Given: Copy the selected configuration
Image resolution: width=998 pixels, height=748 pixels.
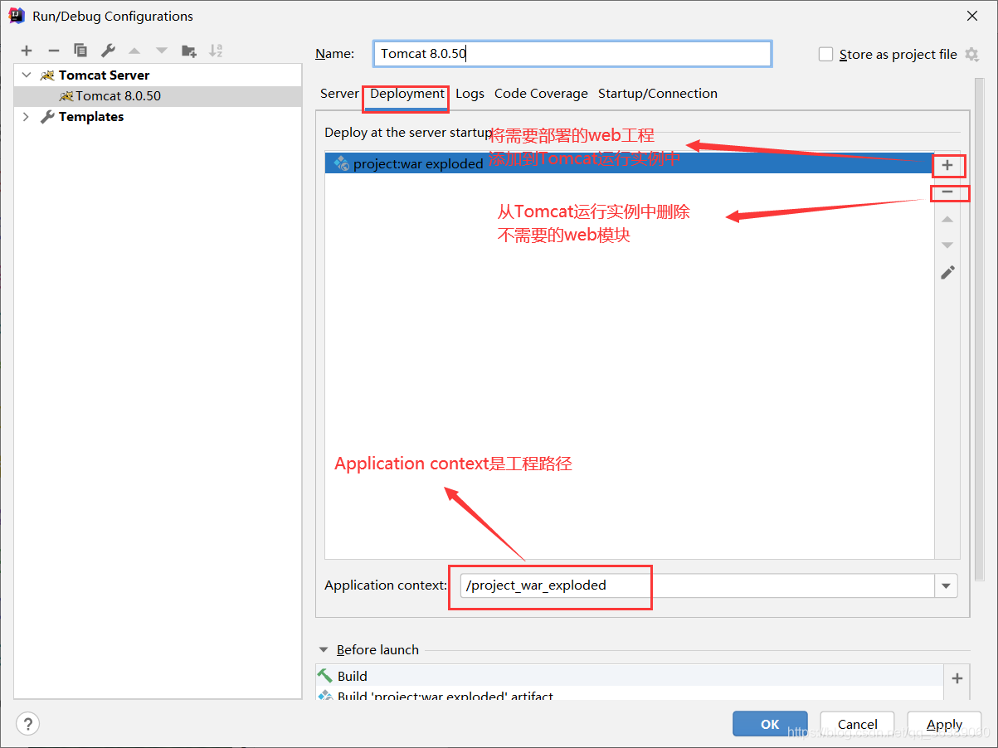Looking at the screenshot, I should pyautogui.click(x=80, y=51).
